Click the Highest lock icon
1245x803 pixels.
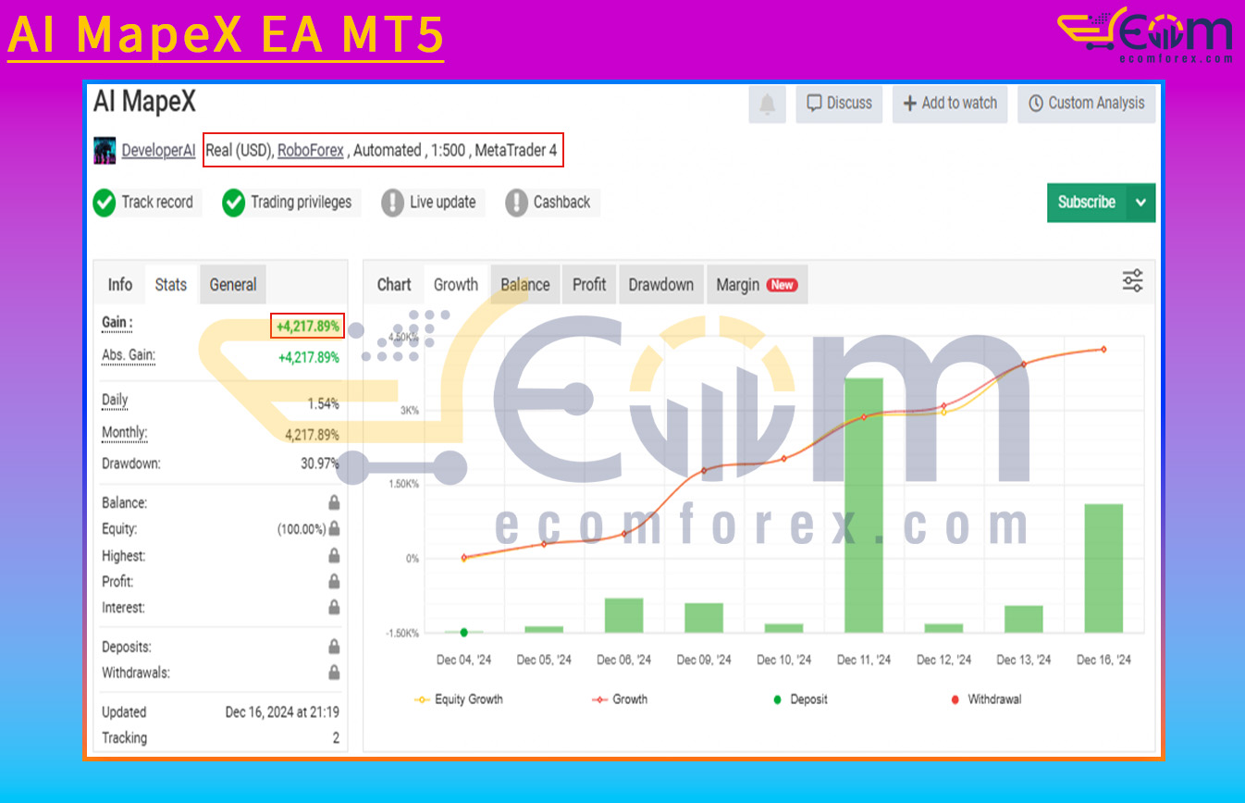(334, 556)
